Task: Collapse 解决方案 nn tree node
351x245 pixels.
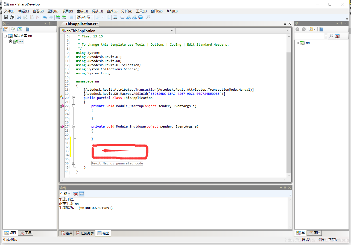Action: 5,36
